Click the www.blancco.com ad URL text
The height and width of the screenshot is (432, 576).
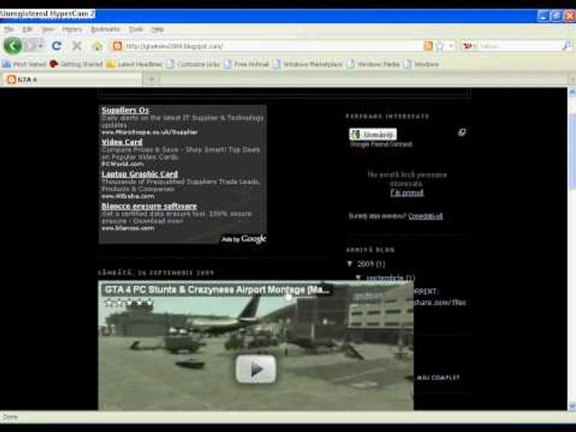point(128,229)
